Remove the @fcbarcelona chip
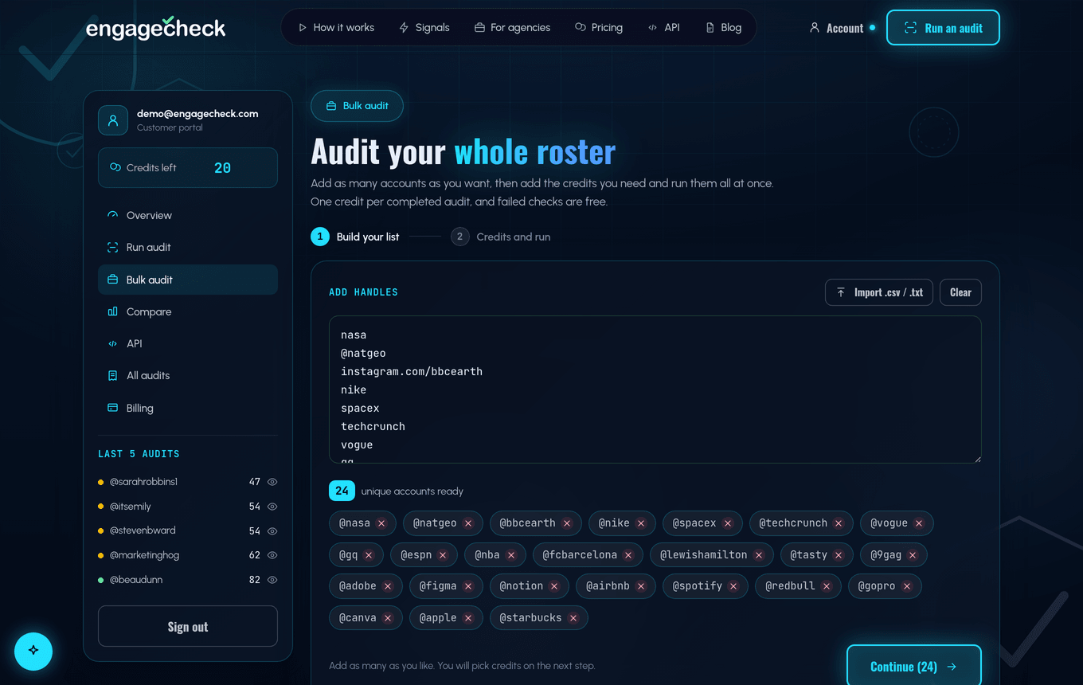Screen dimensions: 1083x685 click(628, 555)
